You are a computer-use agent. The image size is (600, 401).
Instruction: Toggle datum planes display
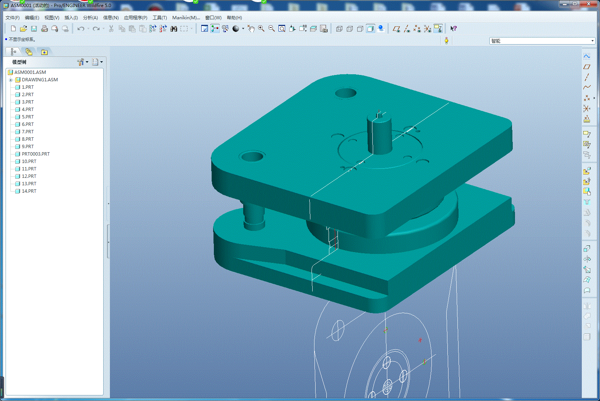point(397,29)
